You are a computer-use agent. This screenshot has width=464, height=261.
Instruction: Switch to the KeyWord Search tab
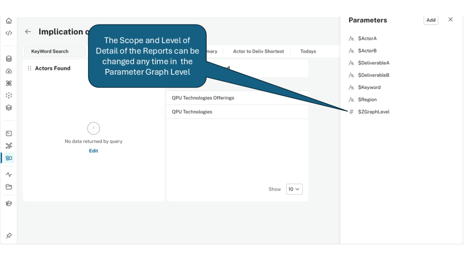coord(50,52)
